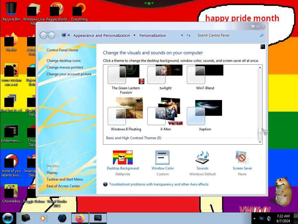This screenshot has width=298, height=224.
Task: Select the Xeption theme
Action: tap(205, 116)
